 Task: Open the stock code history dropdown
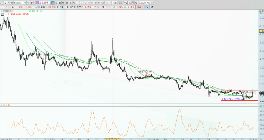pos(25,3)
